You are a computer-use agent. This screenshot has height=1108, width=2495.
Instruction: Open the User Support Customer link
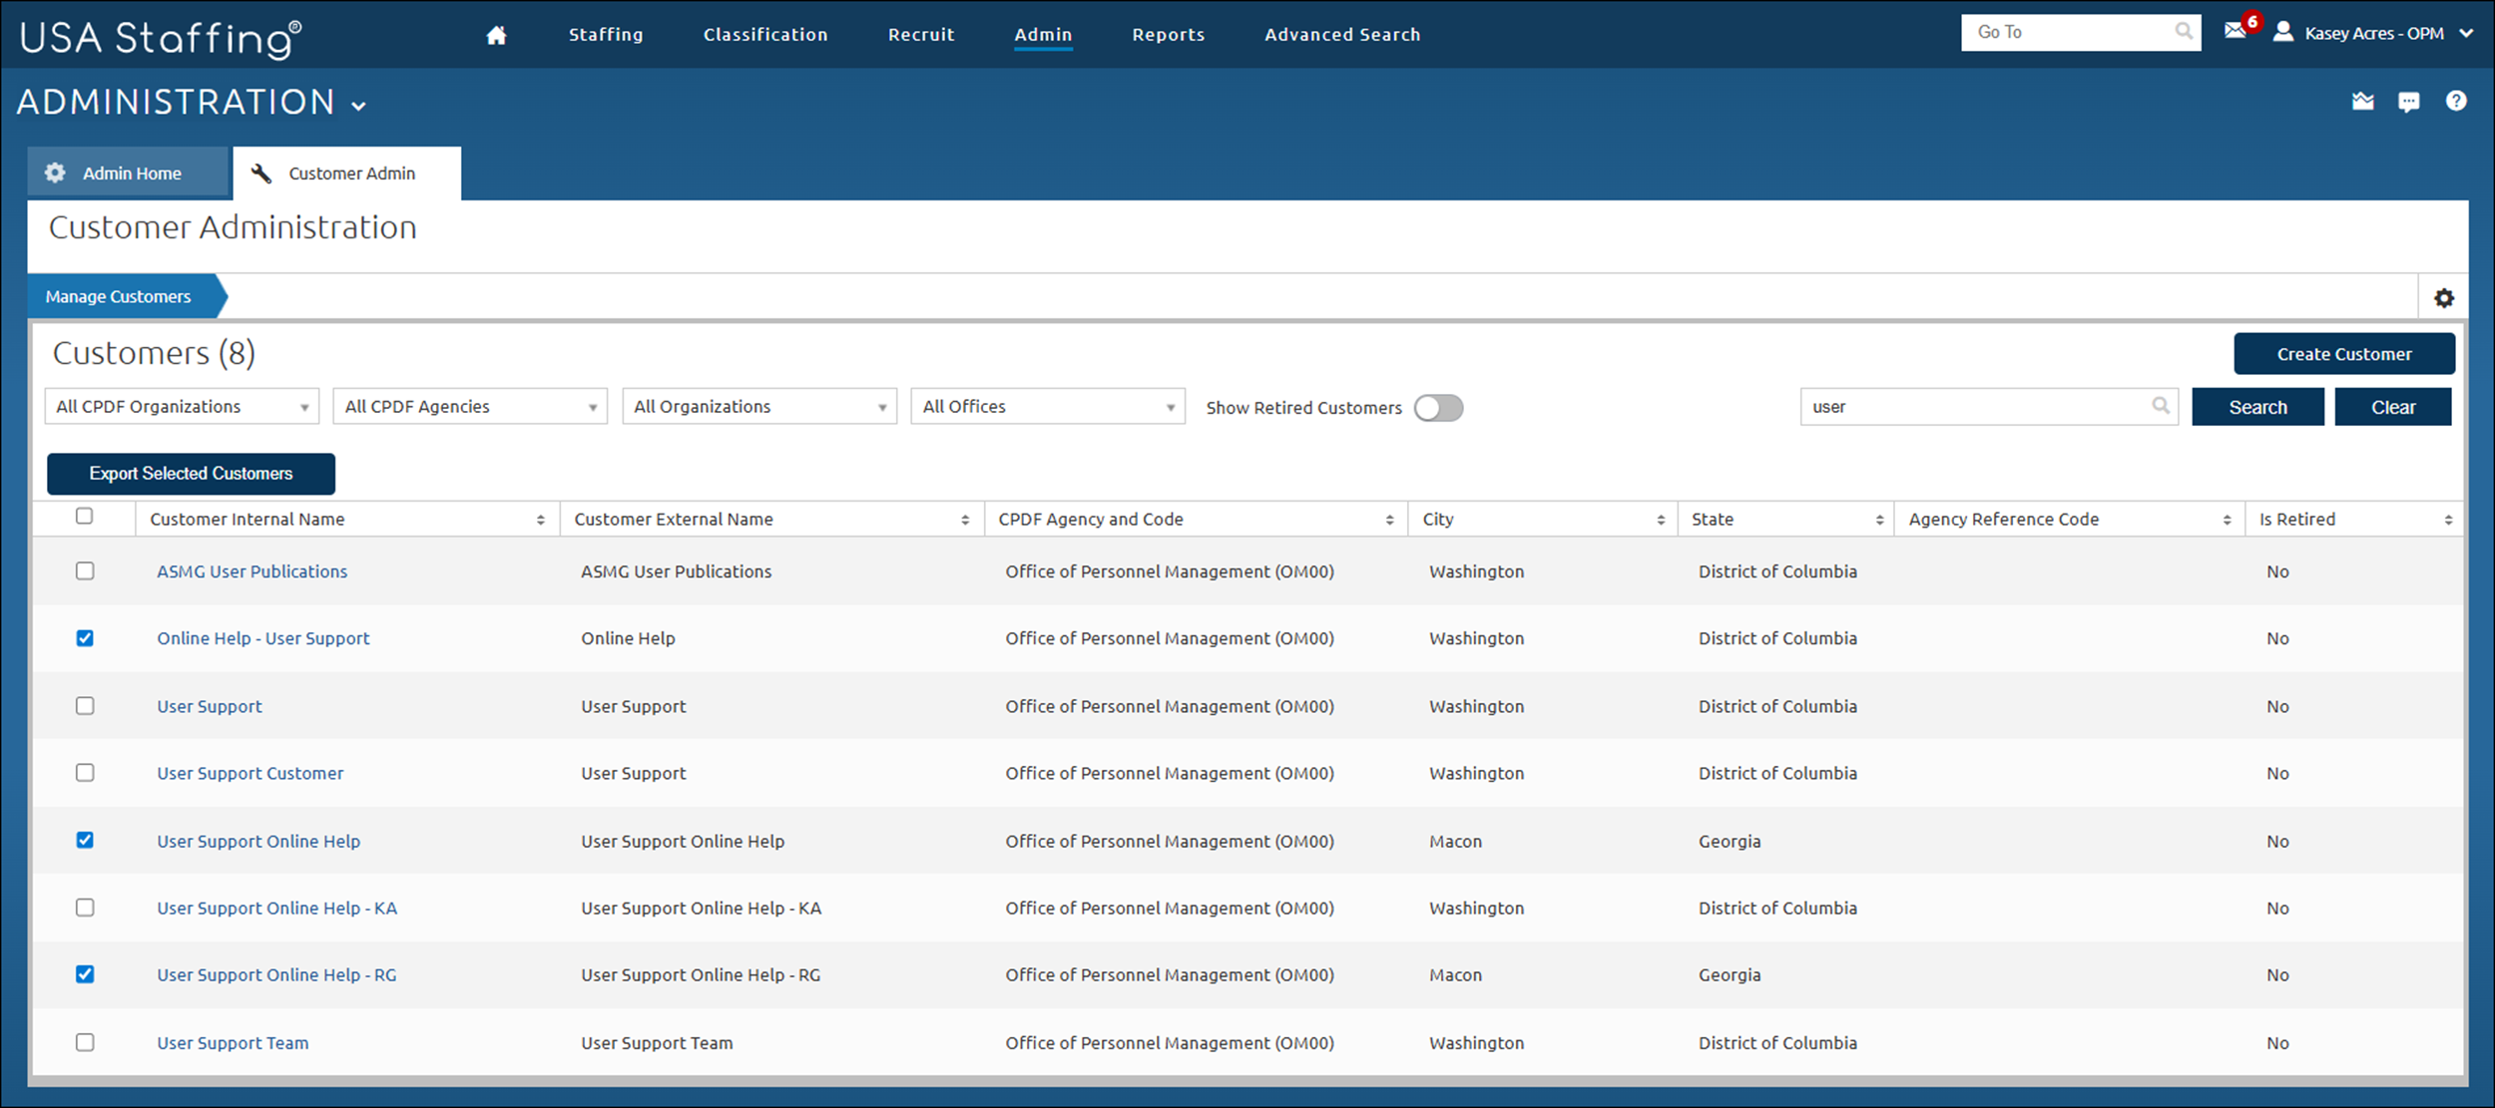coord(250,773)
